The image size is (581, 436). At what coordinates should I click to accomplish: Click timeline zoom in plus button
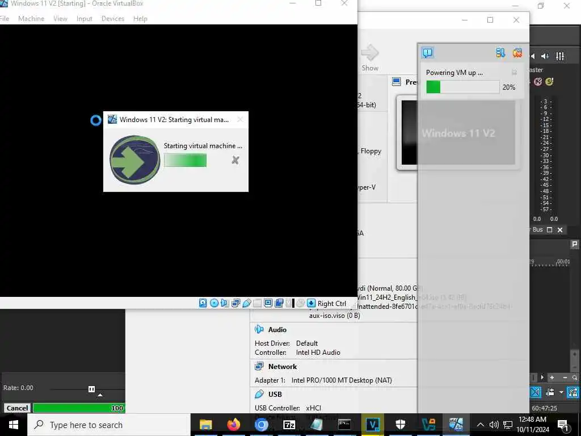(x=551, y=378)
